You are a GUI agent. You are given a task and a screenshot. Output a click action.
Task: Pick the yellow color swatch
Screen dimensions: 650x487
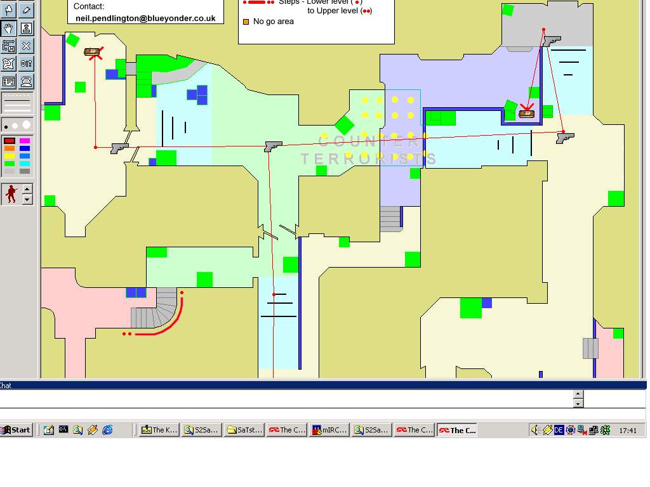[x=10, y=156]
